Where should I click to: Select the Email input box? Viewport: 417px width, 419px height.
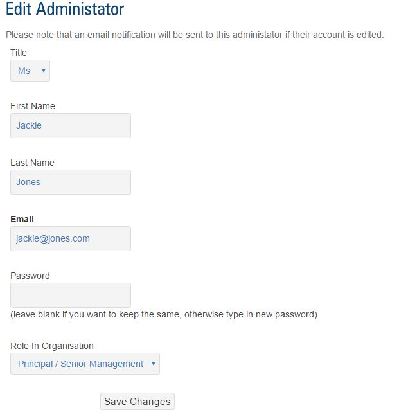click(71, 238)
